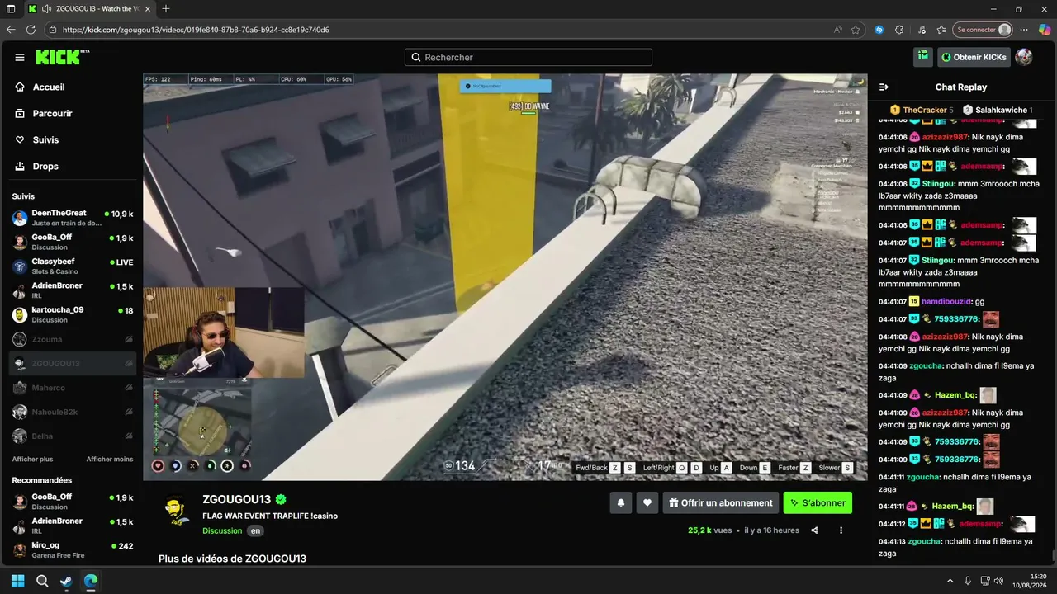Click chat username zgoucha at 04:41:13
The height and width of the screenshot is (594, 1057).
tap(923, 541)
